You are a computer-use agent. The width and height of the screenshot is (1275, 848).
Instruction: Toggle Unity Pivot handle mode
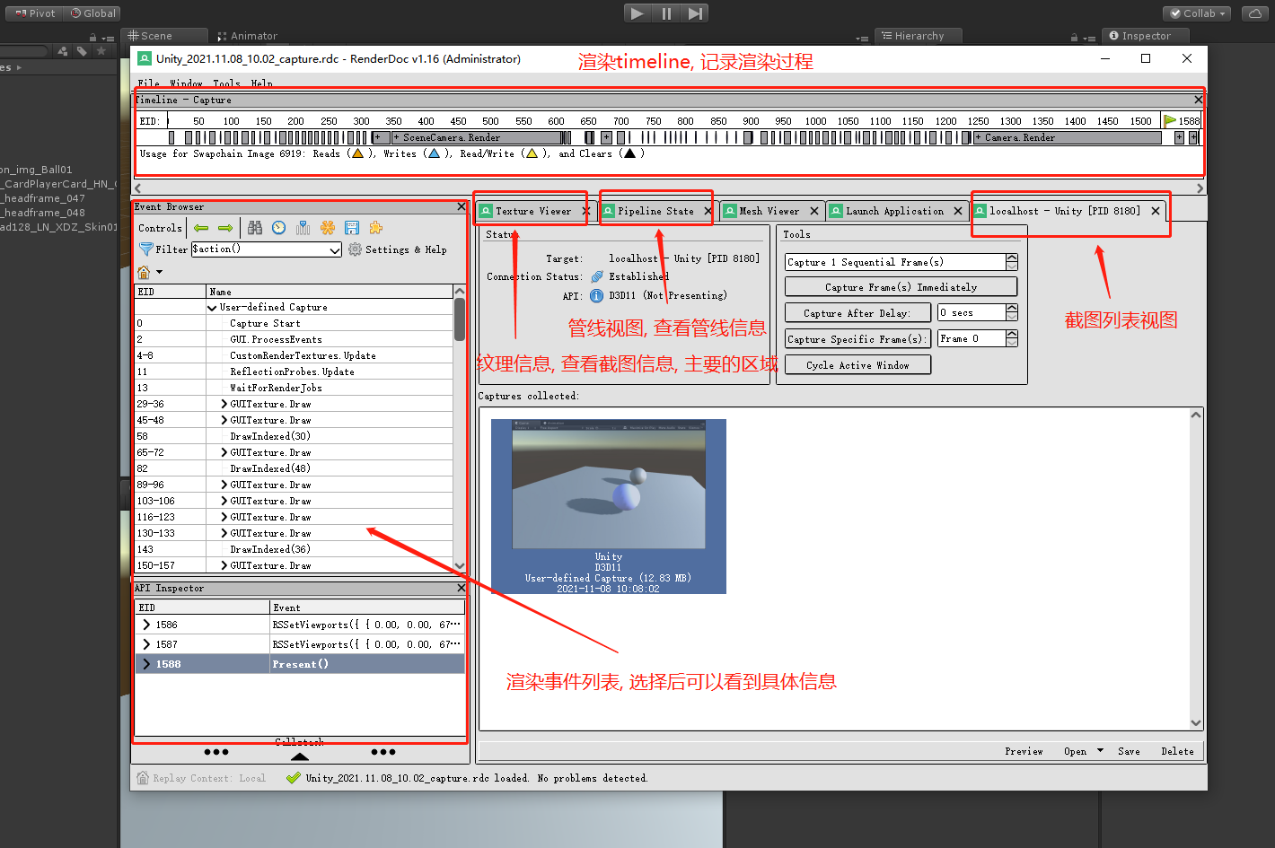[x=35, y=13]
